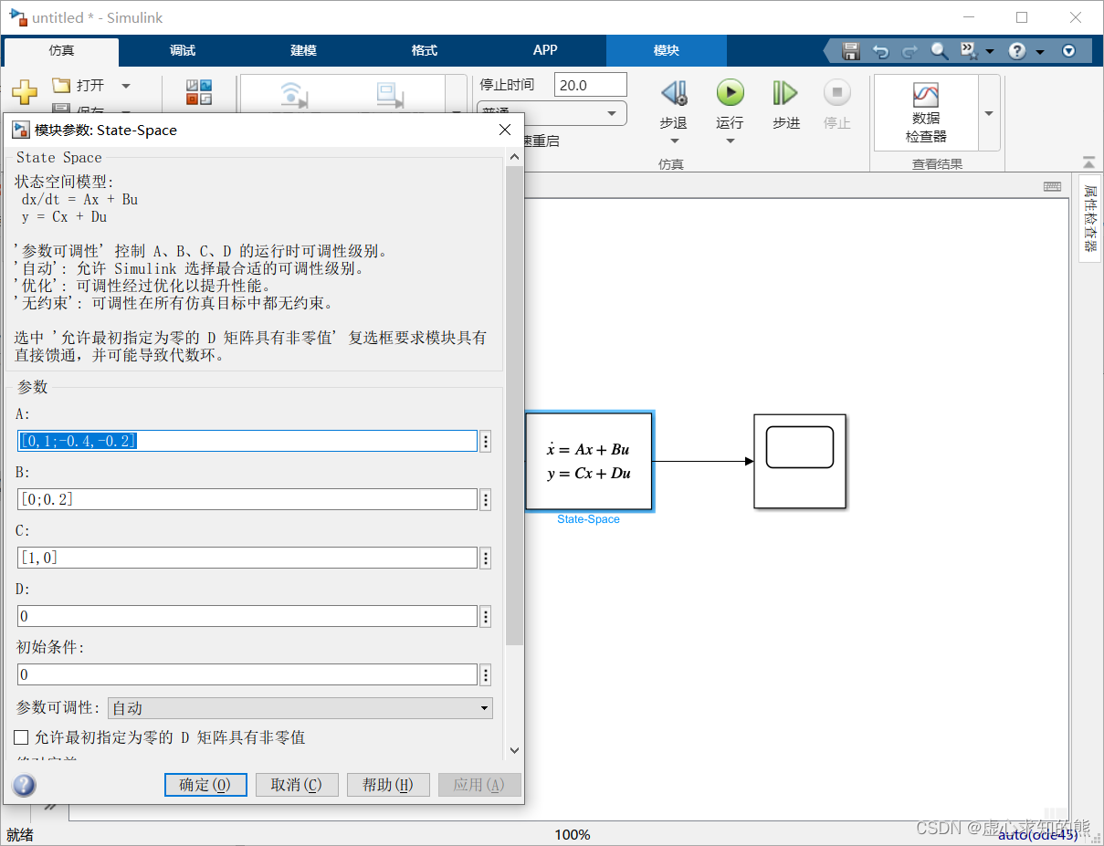This screenshot has height=846, width=1104.
Task: Click the 应用(A) button
Action: pos(479,785)
